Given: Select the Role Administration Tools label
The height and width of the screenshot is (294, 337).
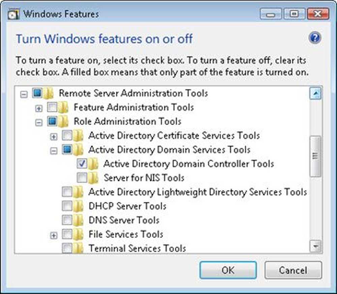Looking at the screenshot, I should (127, 121).
